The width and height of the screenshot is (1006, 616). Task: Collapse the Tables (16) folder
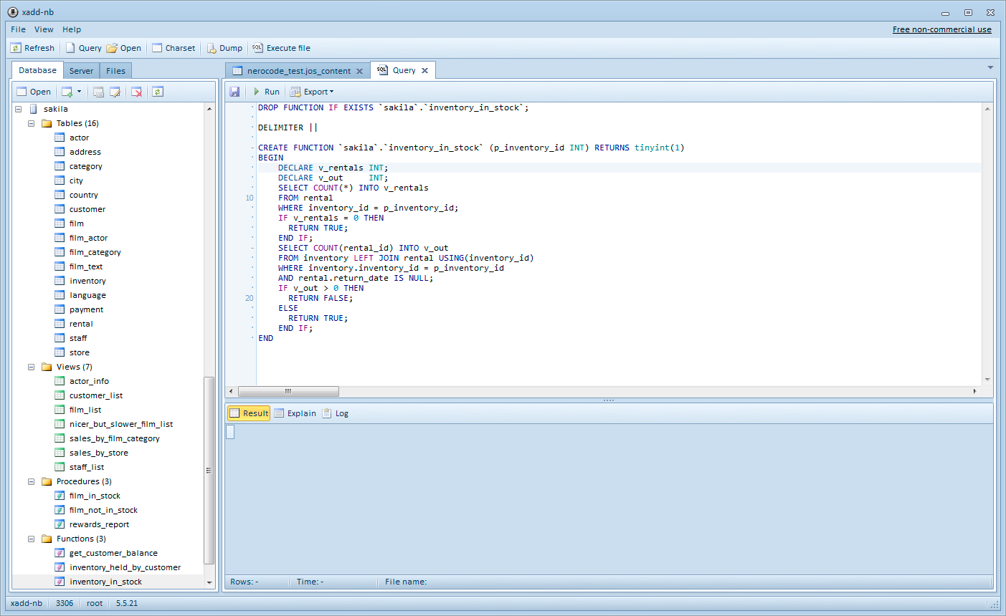pyautogui.click(x=32, y=123)
